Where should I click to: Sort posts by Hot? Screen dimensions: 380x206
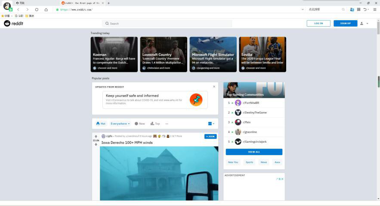click(101, 124)
